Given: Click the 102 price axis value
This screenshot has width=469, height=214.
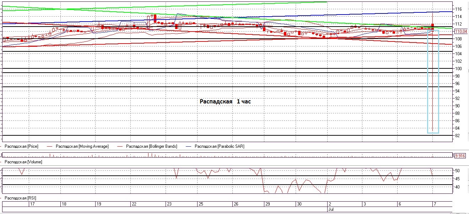Looking at the screenshot, I should pyautogui.click(x=458, y=61).
